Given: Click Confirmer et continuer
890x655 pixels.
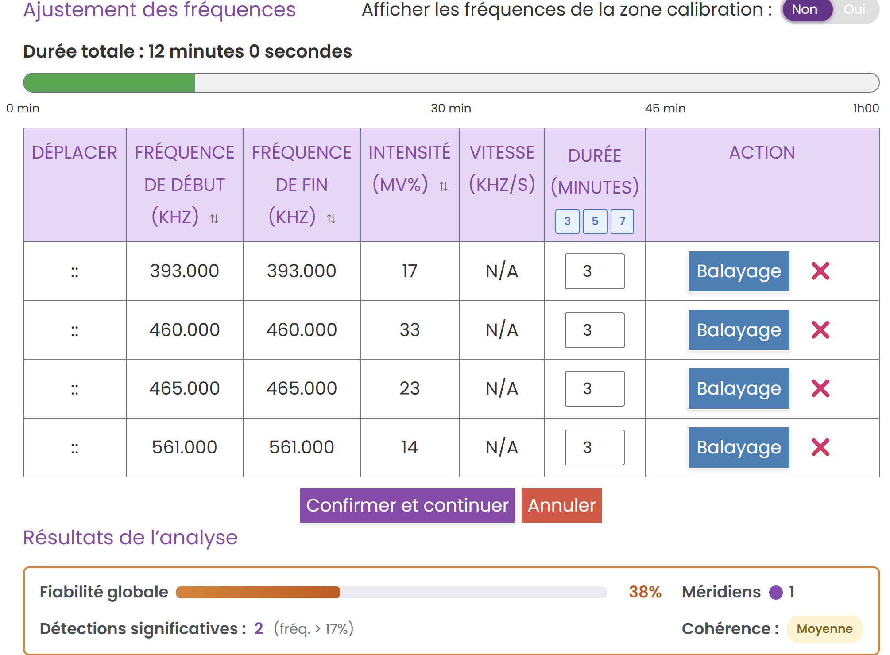Looking at the screenshot, I should pyautogui.click(x=407, y=505).
